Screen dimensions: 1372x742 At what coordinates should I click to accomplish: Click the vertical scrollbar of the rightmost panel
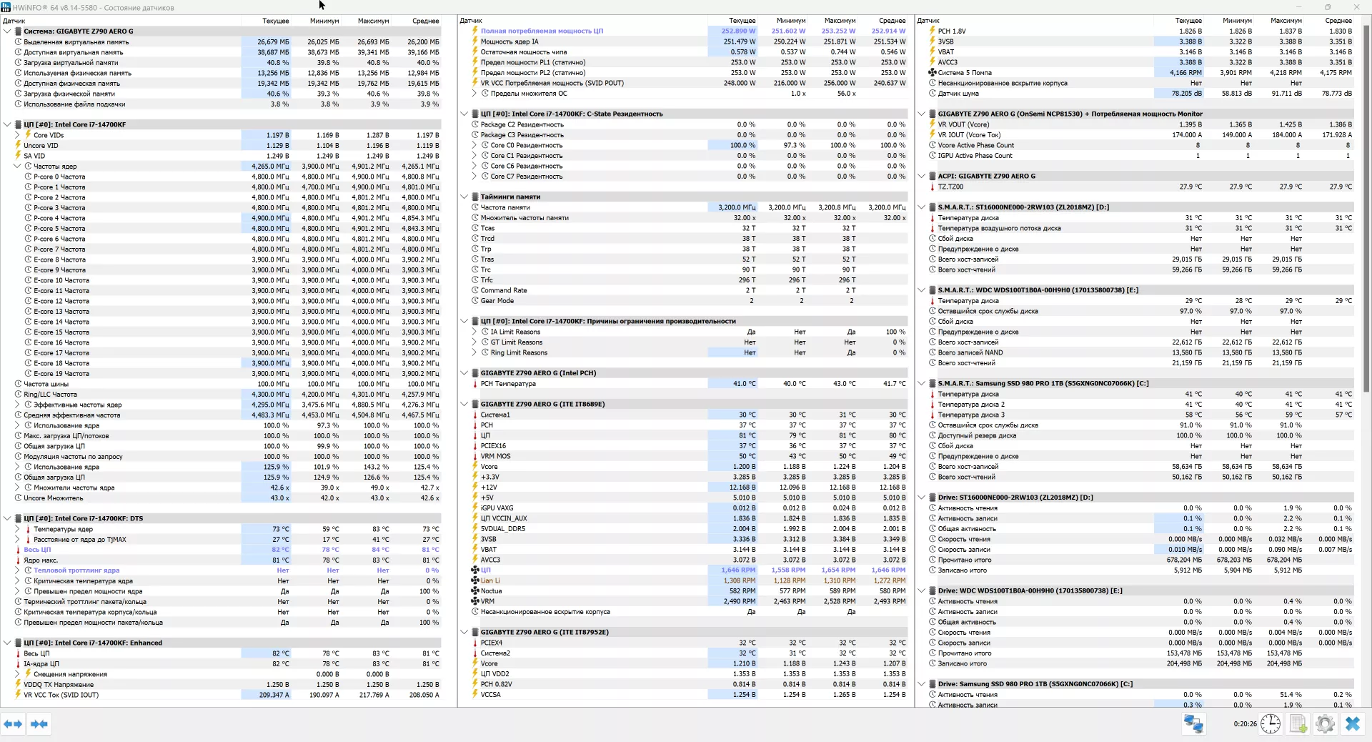coord(1366,207)
